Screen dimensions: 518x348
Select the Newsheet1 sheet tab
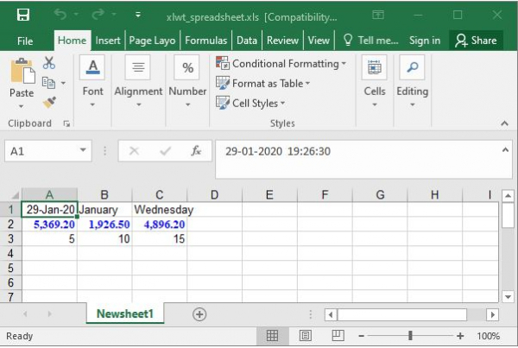125,314
